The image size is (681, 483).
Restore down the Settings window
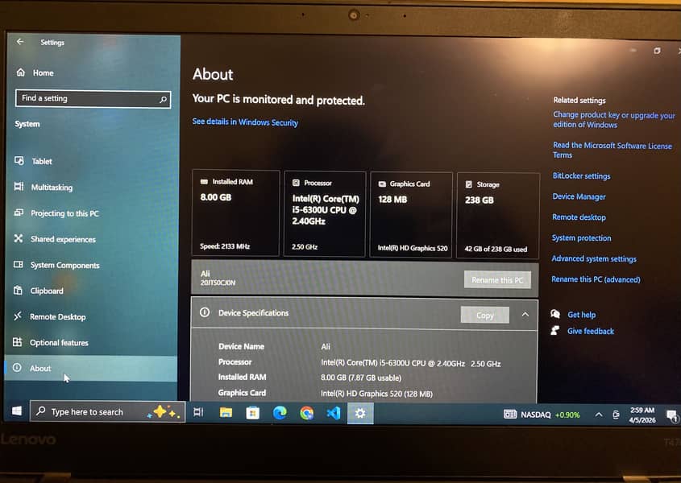[657, 51]
